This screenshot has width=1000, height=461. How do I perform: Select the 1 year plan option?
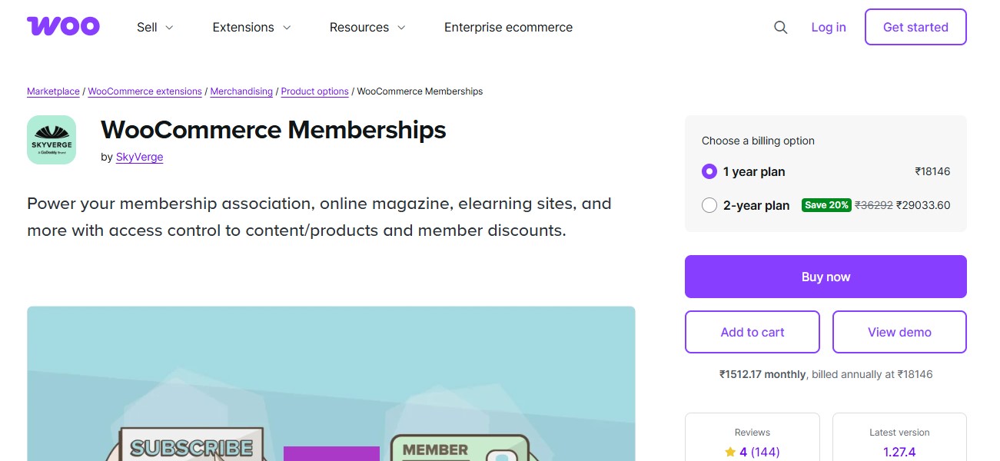[x=709, y=171]
